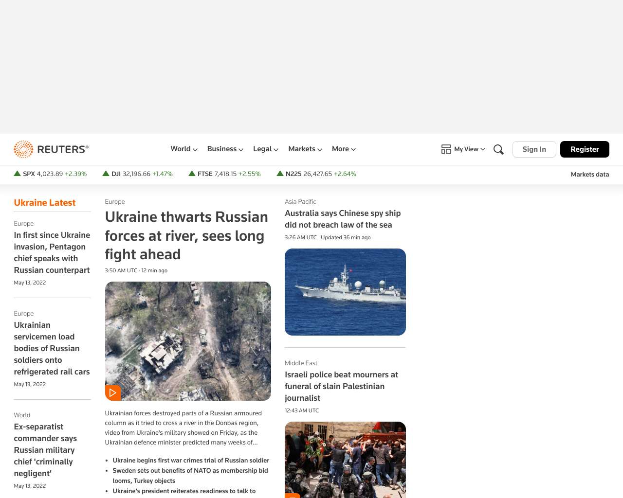Screen dimensions: 623x498
Task: Click the Sign In button
Action: click(534, 149)
